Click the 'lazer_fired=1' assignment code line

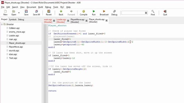point(62,39)
